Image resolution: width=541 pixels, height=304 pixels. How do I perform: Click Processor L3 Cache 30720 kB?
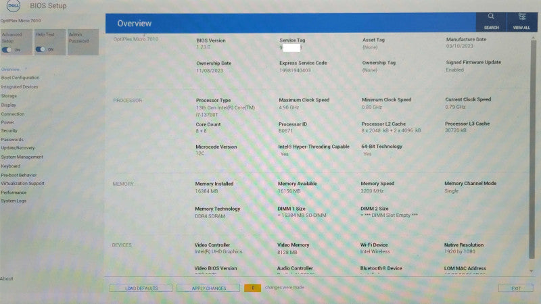(x=455, y=130)
